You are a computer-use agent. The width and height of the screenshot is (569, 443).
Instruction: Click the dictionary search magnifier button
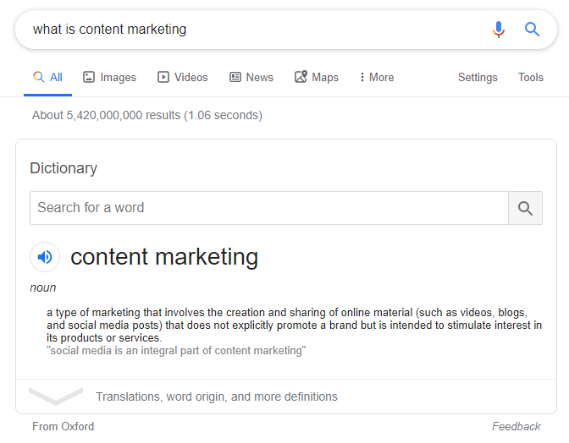(525, 208)
